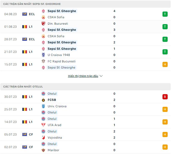The image size is (172, 154).
Task: Click the UTA Arad crest
Action: pos(43,125)
